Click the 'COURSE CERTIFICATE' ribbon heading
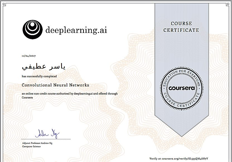This screenshot has height=162, width=232. 181,27
